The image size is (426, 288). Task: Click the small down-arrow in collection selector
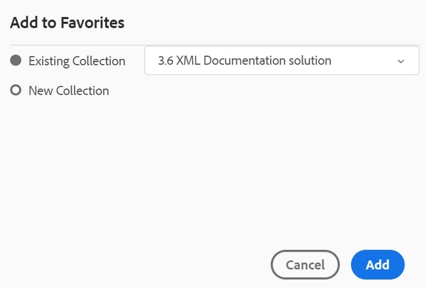400,61
